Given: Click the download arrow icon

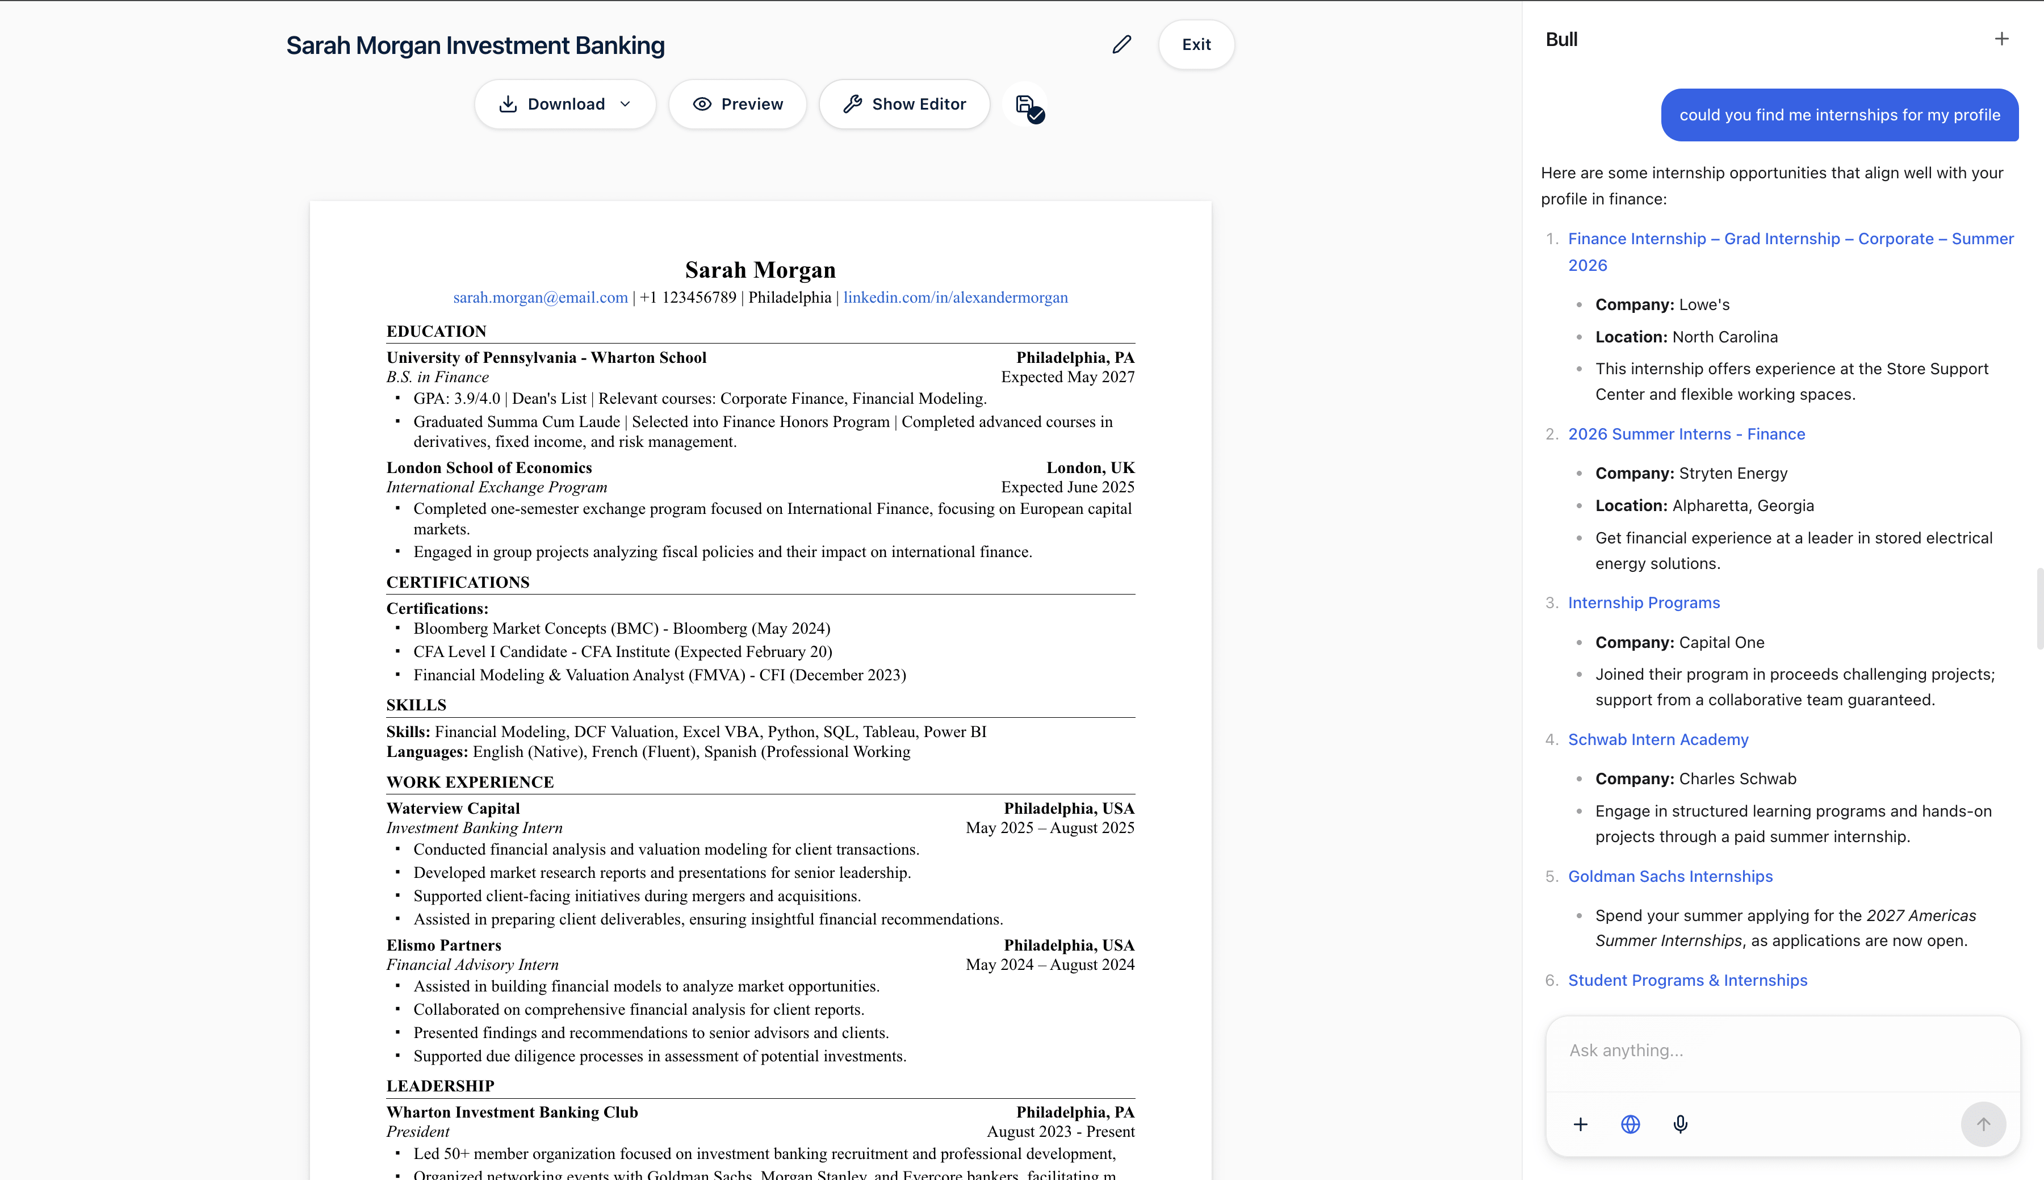Looking at the screenshot, I should tap(508, 104).
